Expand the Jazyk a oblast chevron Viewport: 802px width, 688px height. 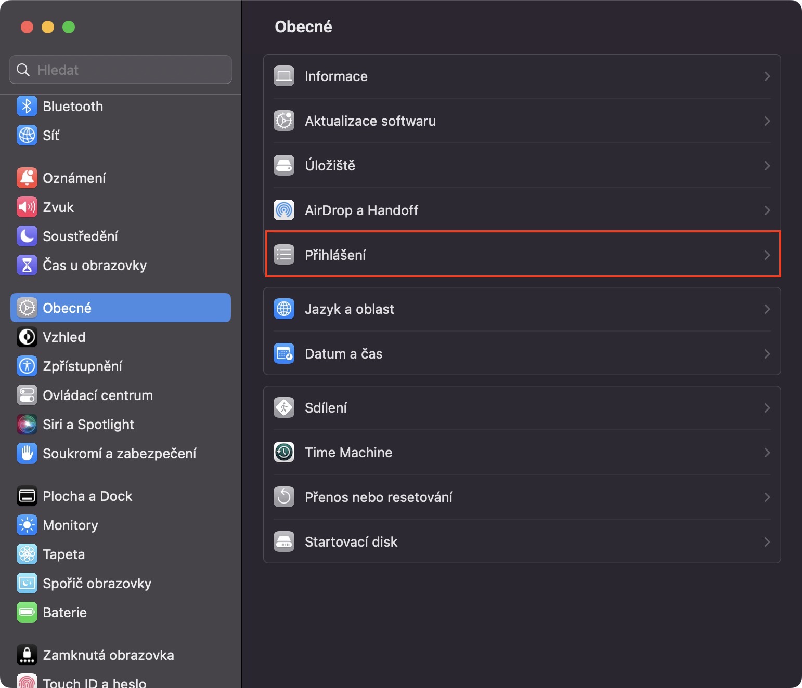[767, 309]
